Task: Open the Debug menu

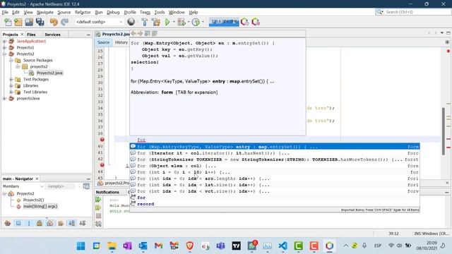Action: pos(113,12)
